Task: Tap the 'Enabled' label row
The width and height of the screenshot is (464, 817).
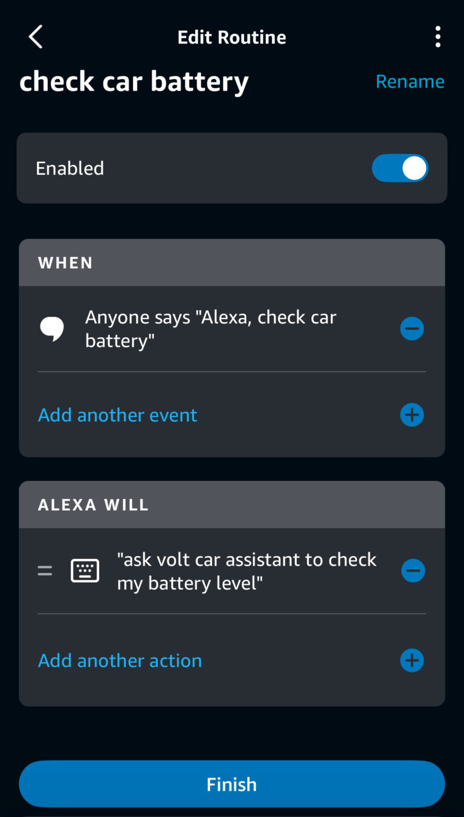Action: [x=70, y=168]
